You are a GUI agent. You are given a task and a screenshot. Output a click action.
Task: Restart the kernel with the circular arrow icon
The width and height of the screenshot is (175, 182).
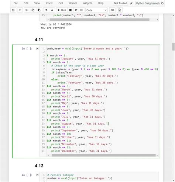click(76, 10)
